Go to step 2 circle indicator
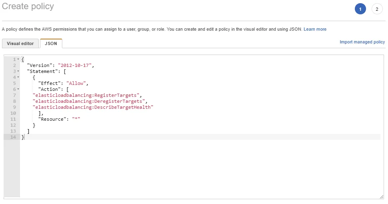 point(377,9)
